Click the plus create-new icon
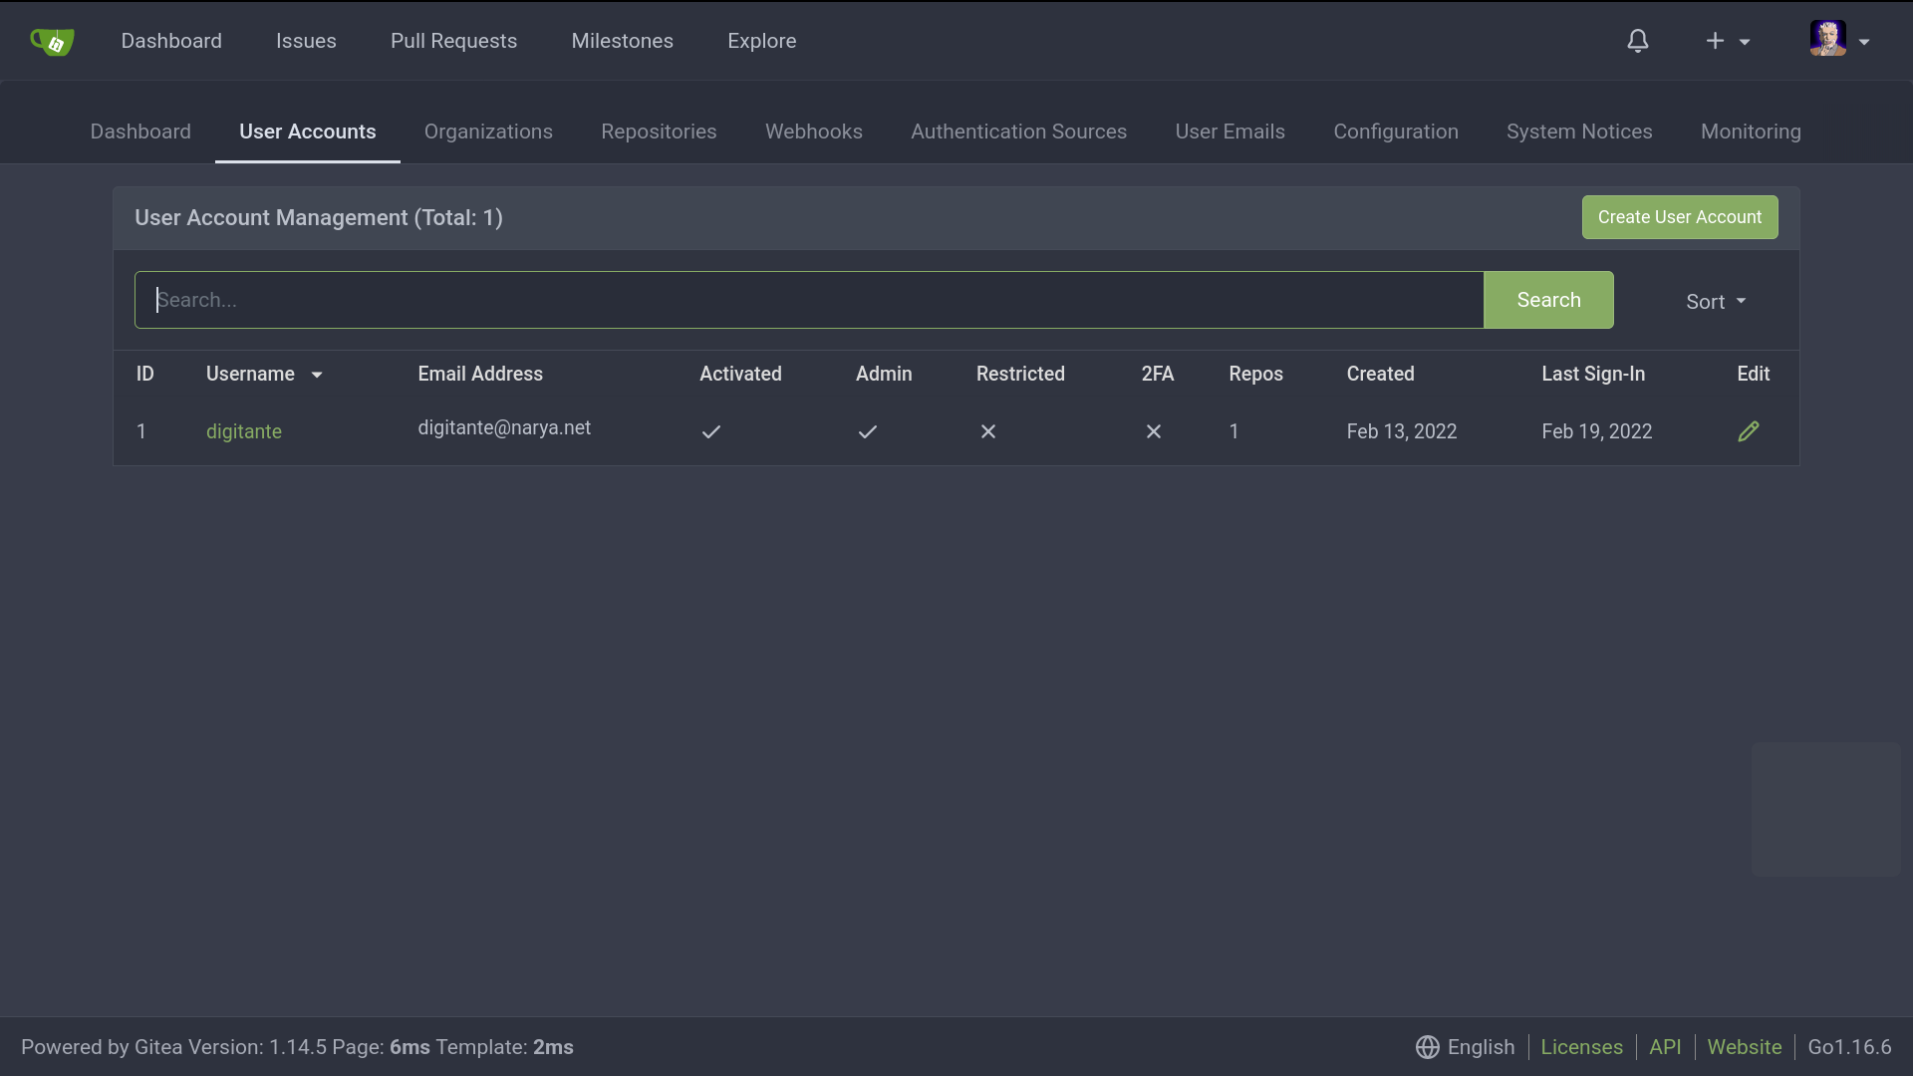1913x1076 pixels. (1715, 41)
